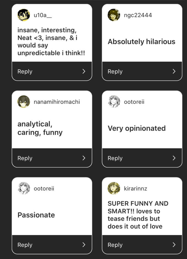This screenshot has height=259, width=187.
Task: Open the u10a__ username link
Action: (x=43, y=15)
